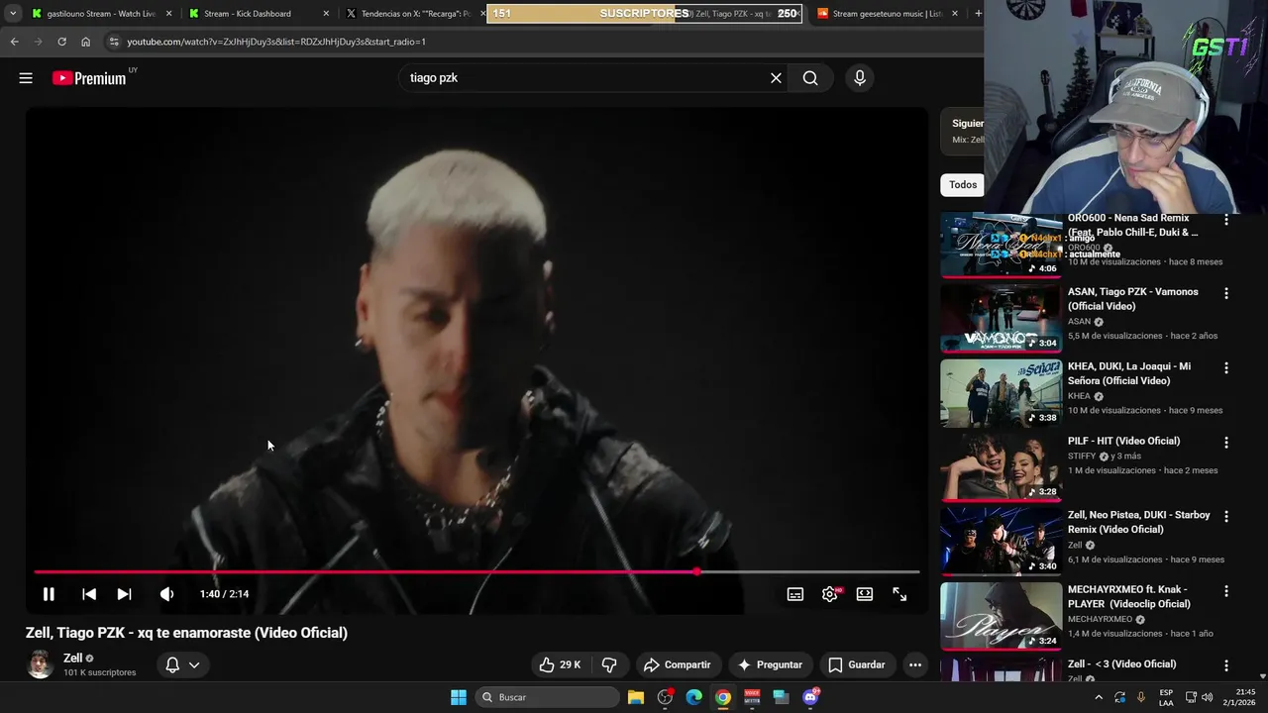
Task: Open Windows Start menu
Action: click(459, 697)
